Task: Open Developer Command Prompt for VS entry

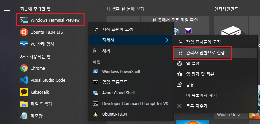Action: (x=130, y=104)
